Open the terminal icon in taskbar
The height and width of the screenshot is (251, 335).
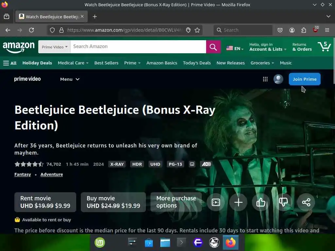181,243
